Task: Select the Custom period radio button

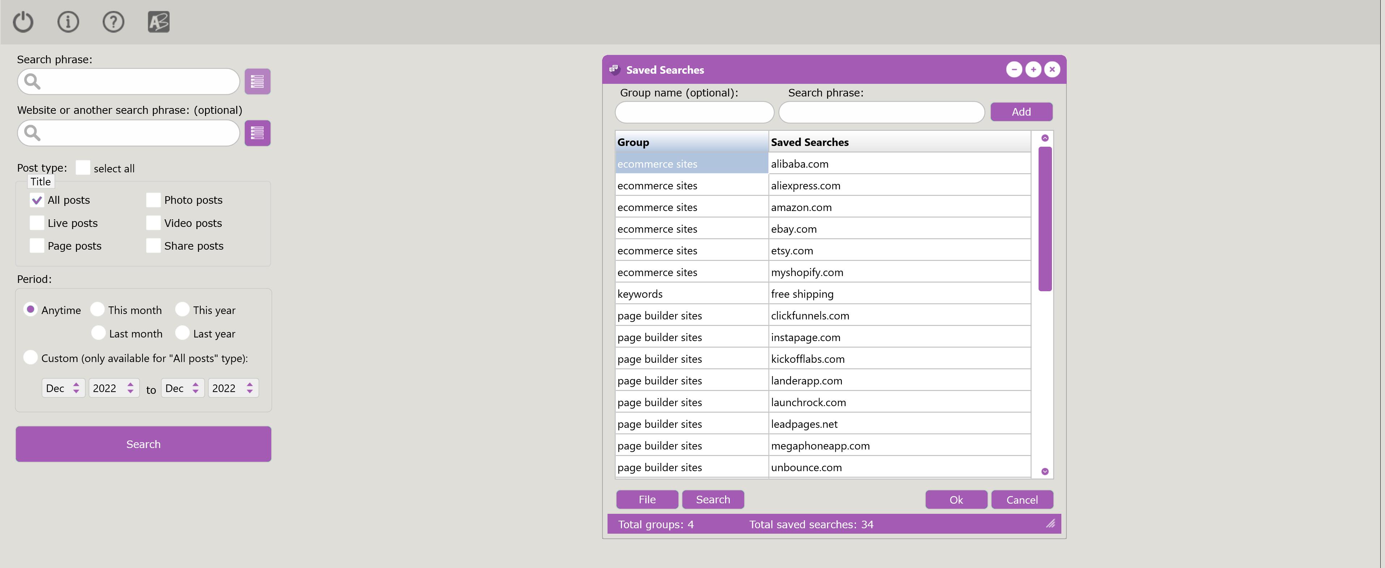Action: pyautogui.click(x=31, y=357)
